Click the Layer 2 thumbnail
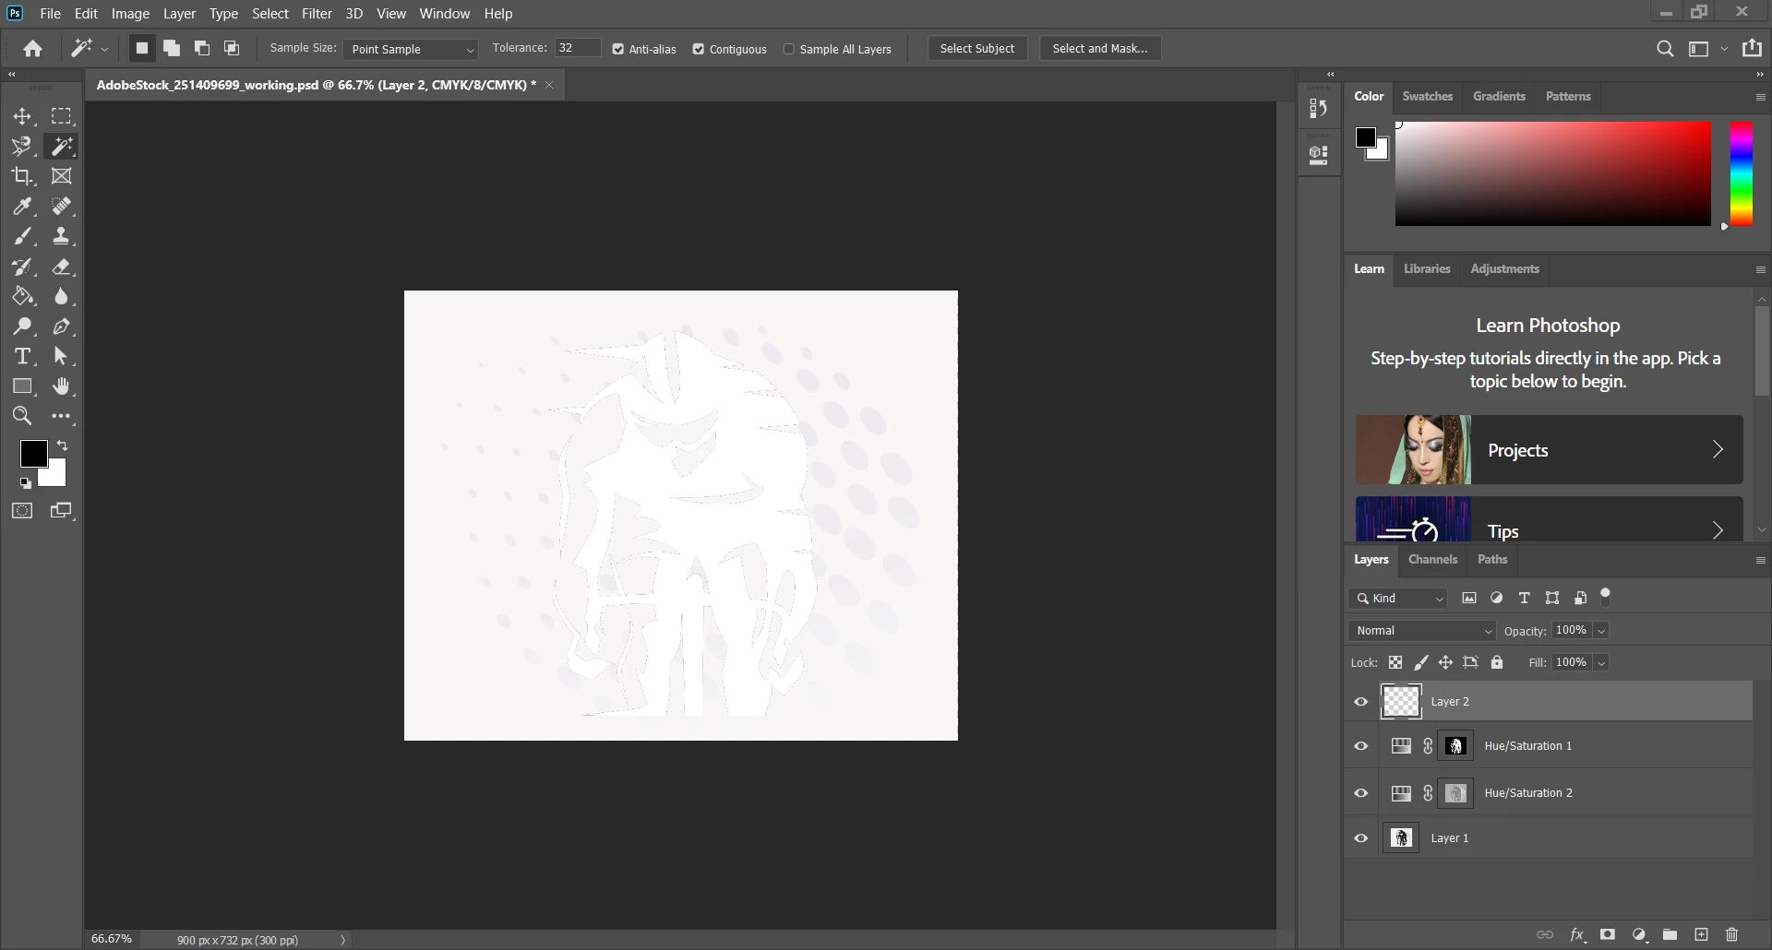Screen dimensions: 1772x950 pyautogui.click(x=1400, y=702)
